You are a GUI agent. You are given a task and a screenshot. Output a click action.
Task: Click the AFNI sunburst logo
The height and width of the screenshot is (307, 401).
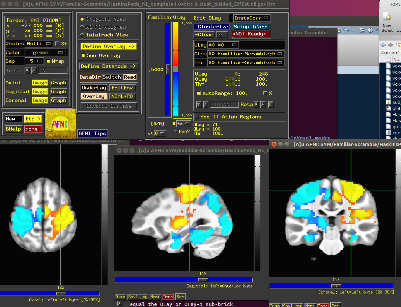tap(61, 124)
